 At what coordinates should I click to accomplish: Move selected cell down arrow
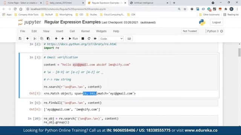[63, 39]
